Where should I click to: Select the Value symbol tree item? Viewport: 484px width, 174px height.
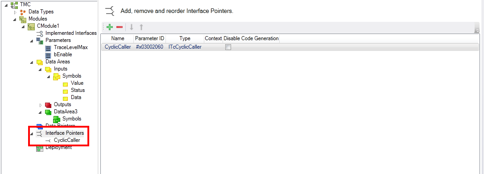tap(77, 83)
